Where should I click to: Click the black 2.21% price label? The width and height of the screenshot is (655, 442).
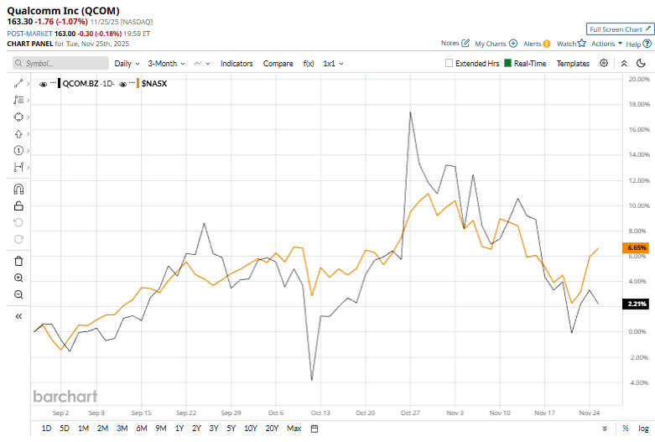pos(637,304)
